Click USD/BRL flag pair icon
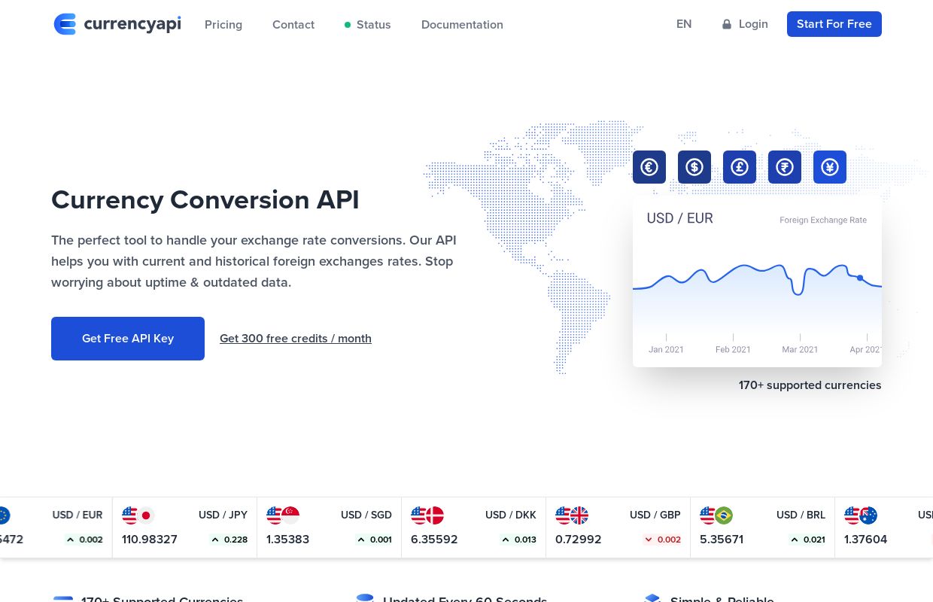933x602 pixels. [716, 515]
